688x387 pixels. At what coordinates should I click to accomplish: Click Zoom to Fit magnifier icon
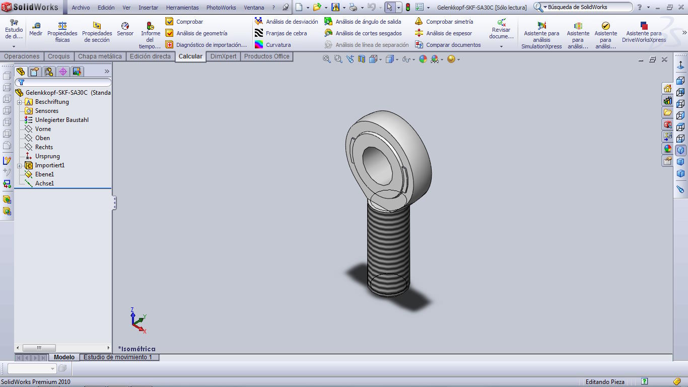(x=327, y=59)
